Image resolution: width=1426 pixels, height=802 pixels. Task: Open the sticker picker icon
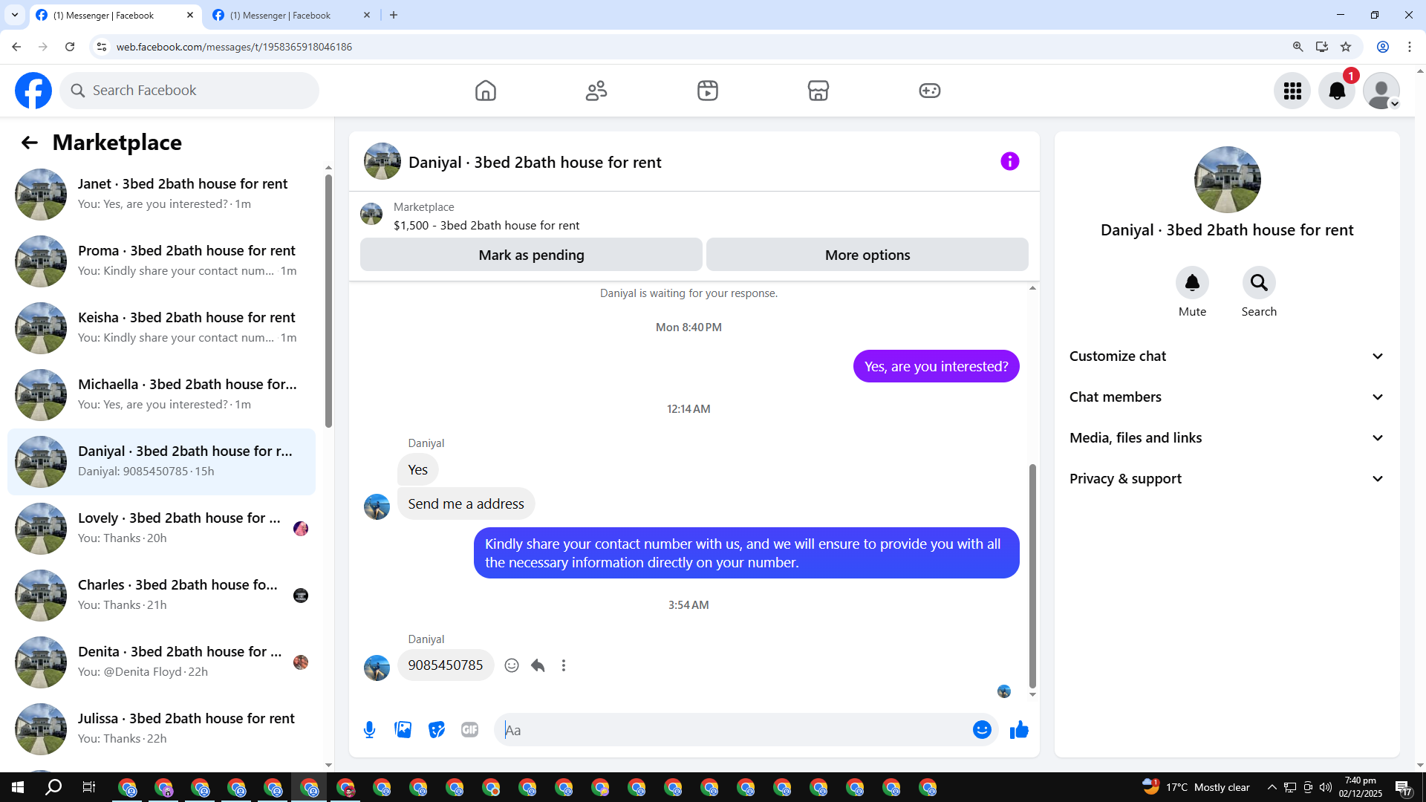pos(437,730)
